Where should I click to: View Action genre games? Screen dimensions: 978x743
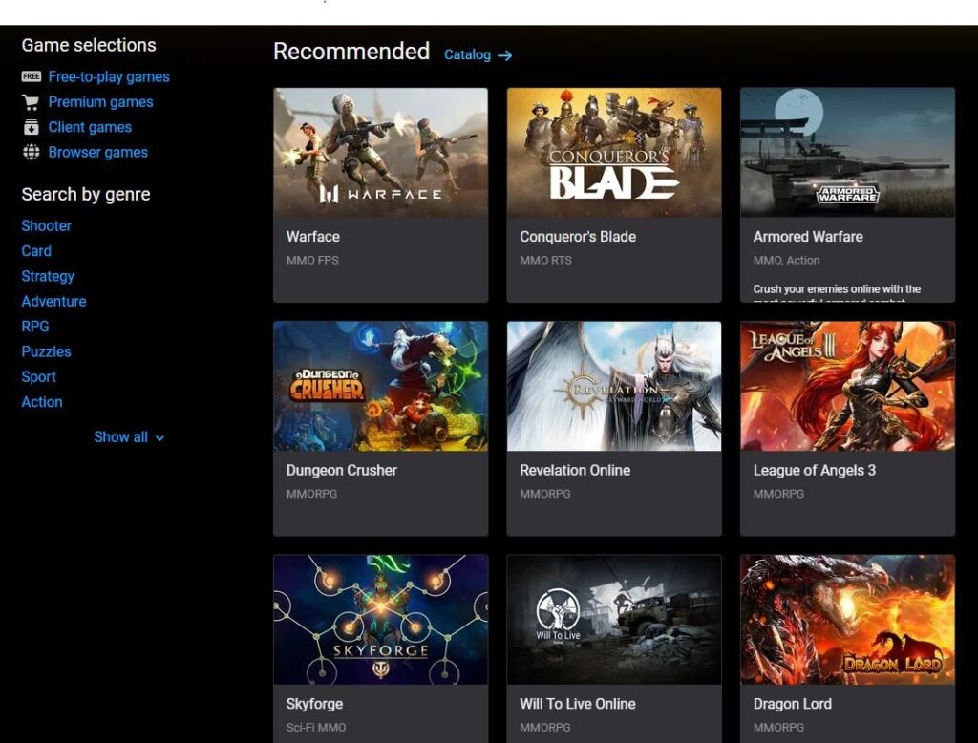pyautogui.click(x=42, y=402)
